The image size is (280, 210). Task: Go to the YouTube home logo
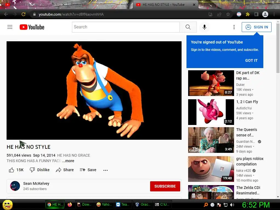tap(32, 27)
